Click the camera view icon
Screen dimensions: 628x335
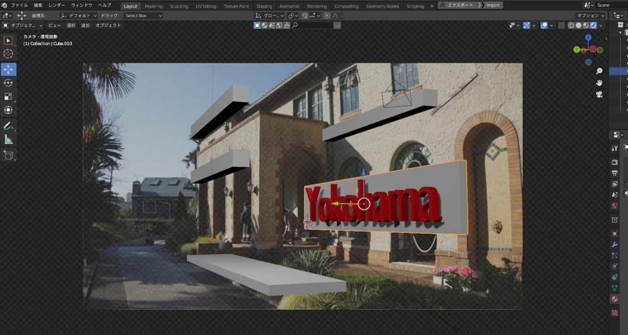pos(599,94)
